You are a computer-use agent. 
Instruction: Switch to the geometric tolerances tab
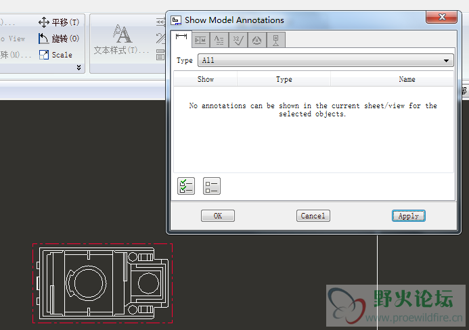pos(200,40)
